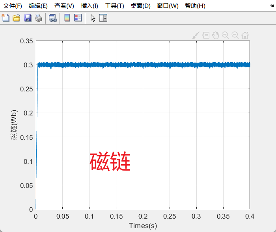
Task: Click the red 磁链 annotation text
Action: 110,161
